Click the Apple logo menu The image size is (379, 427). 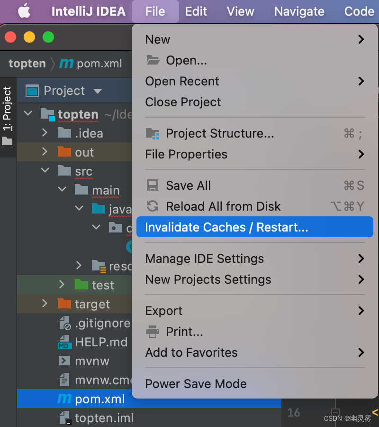[x=24, y=11]
